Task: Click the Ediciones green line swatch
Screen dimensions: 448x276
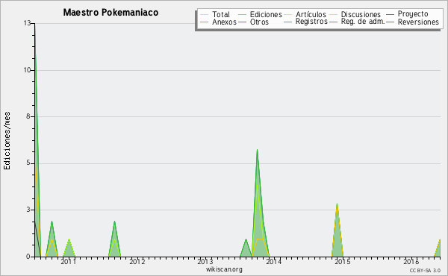Action: tap(242, 14)
